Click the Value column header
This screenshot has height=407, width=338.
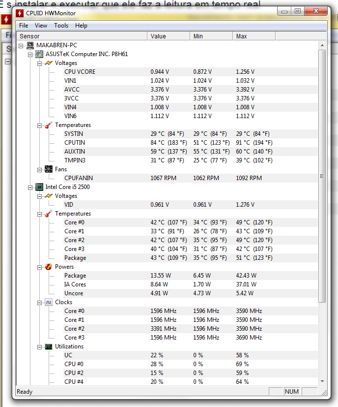[169, 36]
